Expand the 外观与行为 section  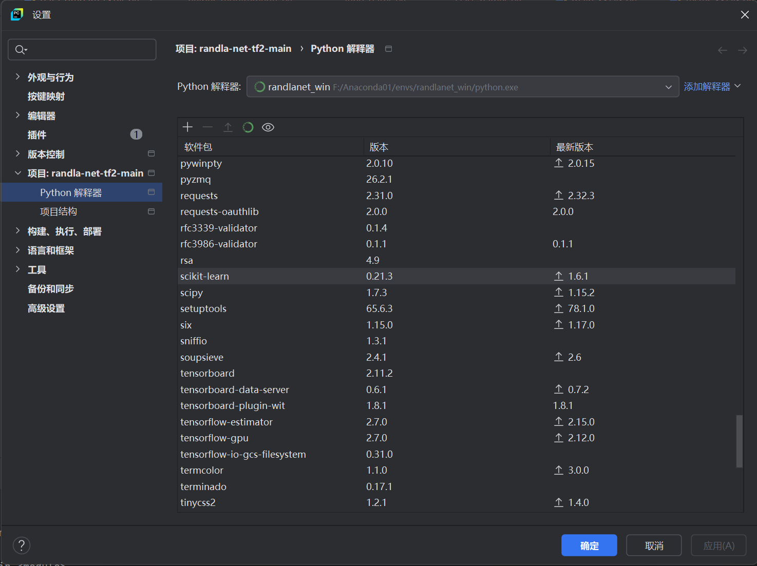click(x=18, y=77)
